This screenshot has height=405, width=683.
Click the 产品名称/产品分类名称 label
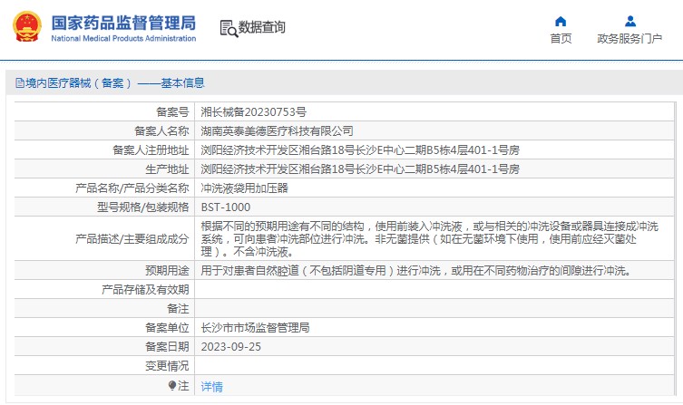coord(132,188)
